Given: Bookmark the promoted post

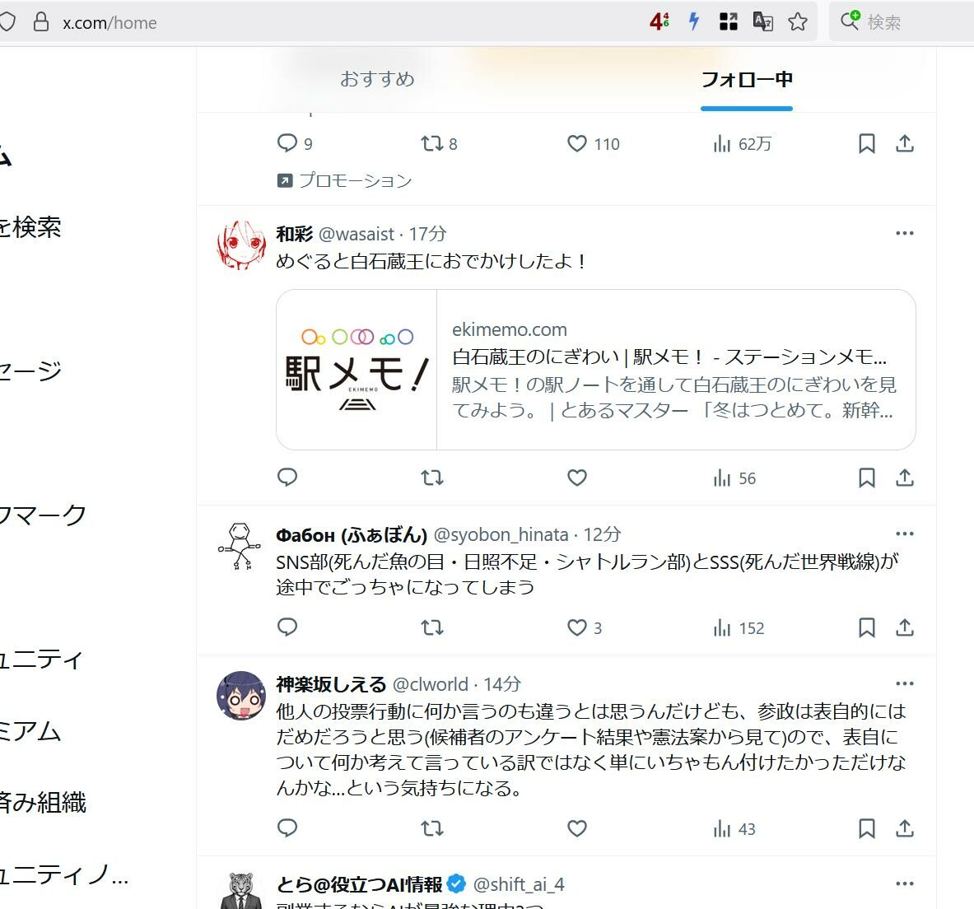Looking at the screenshot, I should click(x=866, y=143).
